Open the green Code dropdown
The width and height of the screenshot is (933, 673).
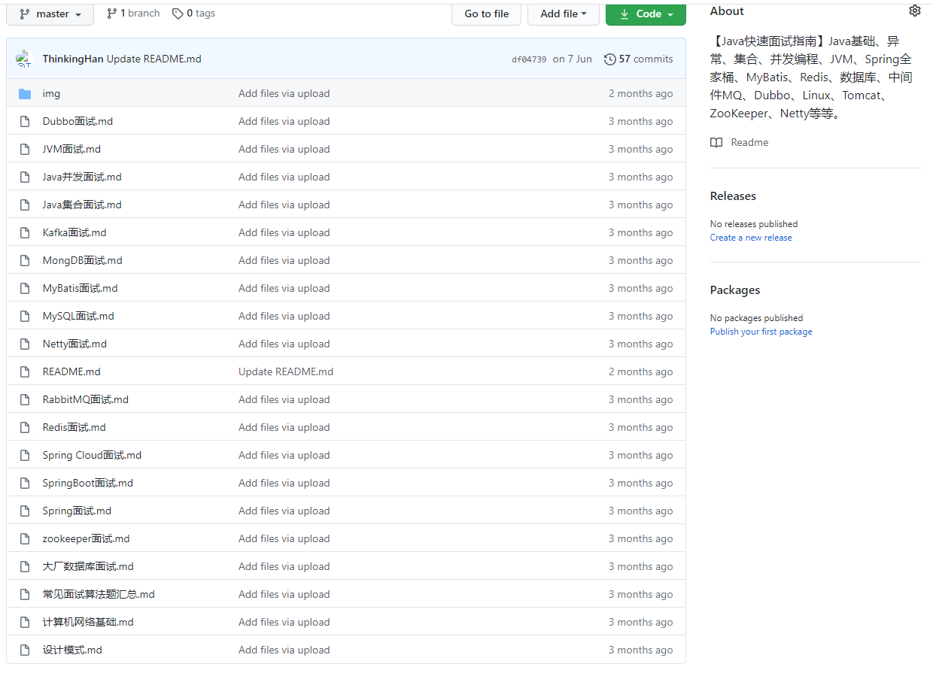(646, 14)
